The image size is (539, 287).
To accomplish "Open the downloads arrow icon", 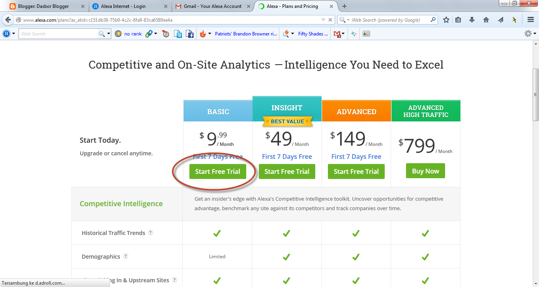I will tap(472, 20).
